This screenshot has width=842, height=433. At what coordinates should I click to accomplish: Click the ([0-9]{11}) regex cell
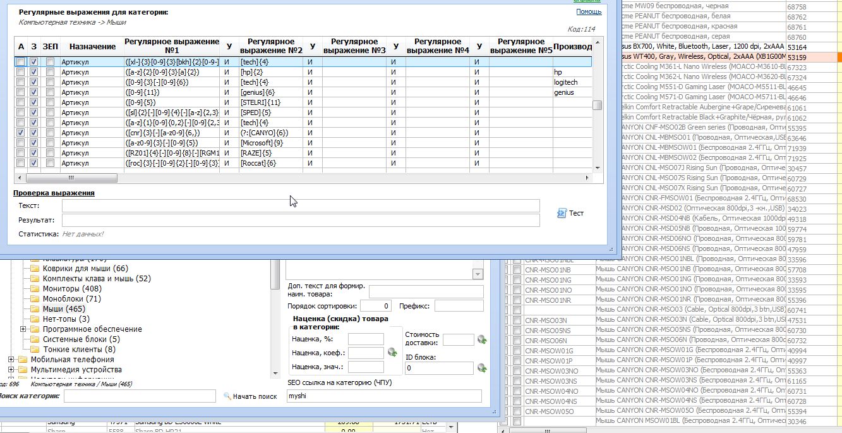(172, 92)
